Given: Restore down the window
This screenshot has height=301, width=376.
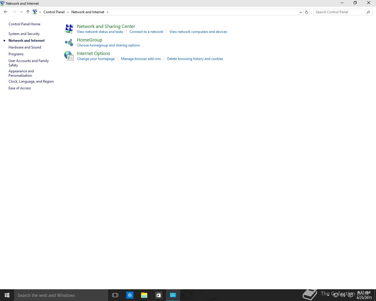Looking at the screenshot, I should [355, 3].
